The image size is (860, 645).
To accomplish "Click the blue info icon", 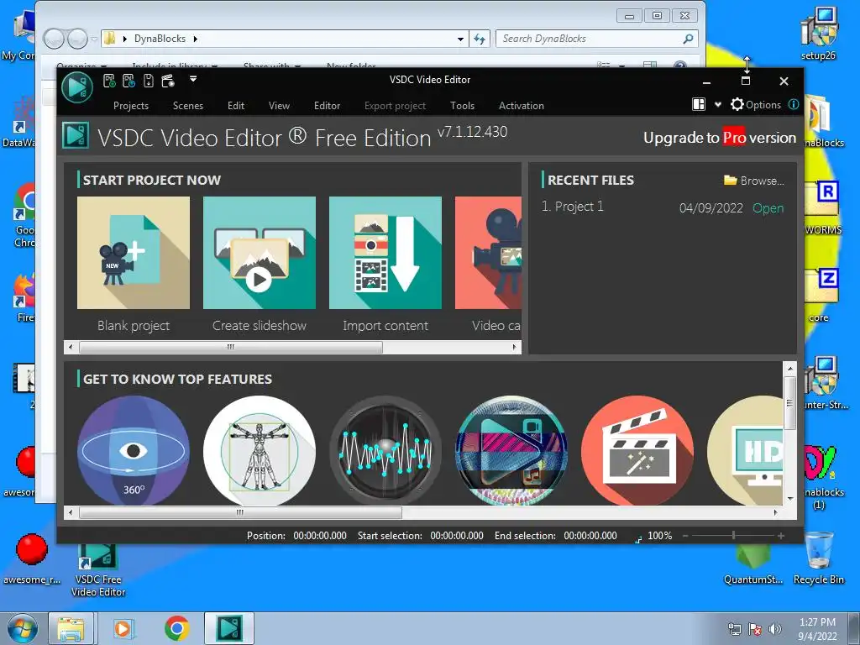I will (x=793, y=104).
